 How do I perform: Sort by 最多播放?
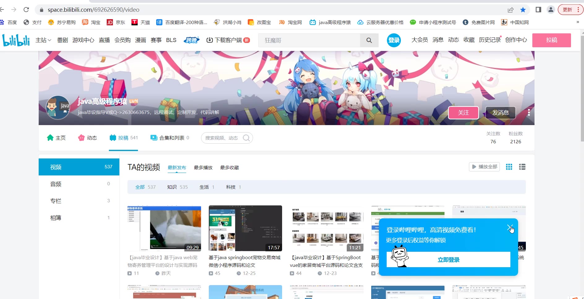(203, 168)
